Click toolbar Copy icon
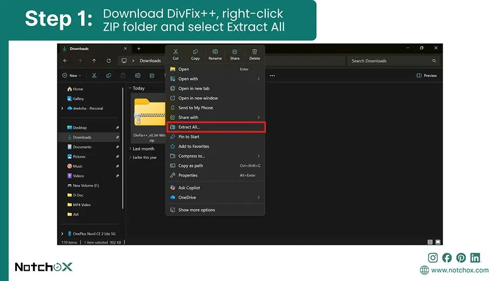The height and width of the screenshot is (281, 500). click(109, 75)
